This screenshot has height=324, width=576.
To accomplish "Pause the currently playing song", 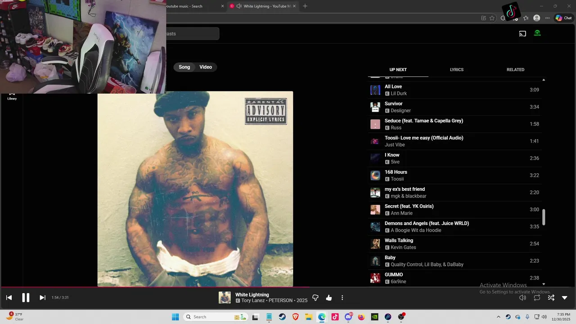I will pos(26,297).
